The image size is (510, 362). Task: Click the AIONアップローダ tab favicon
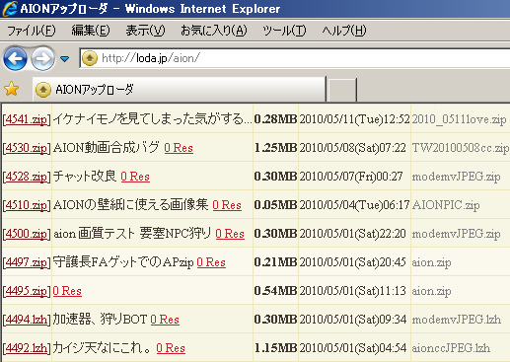pos(43,90)
